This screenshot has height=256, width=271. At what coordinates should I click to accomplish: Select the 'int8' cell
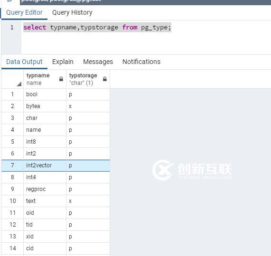(45, 142)
